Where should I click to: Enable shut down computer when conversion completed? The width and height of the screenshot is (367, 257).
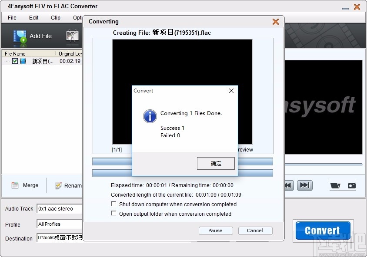click(113, 204)
